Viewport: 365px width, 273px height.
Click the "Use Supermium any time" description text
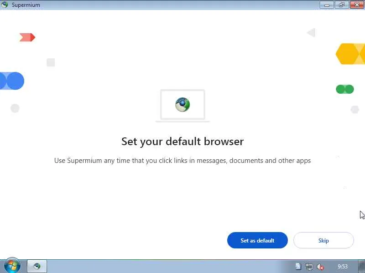point(182,161)
